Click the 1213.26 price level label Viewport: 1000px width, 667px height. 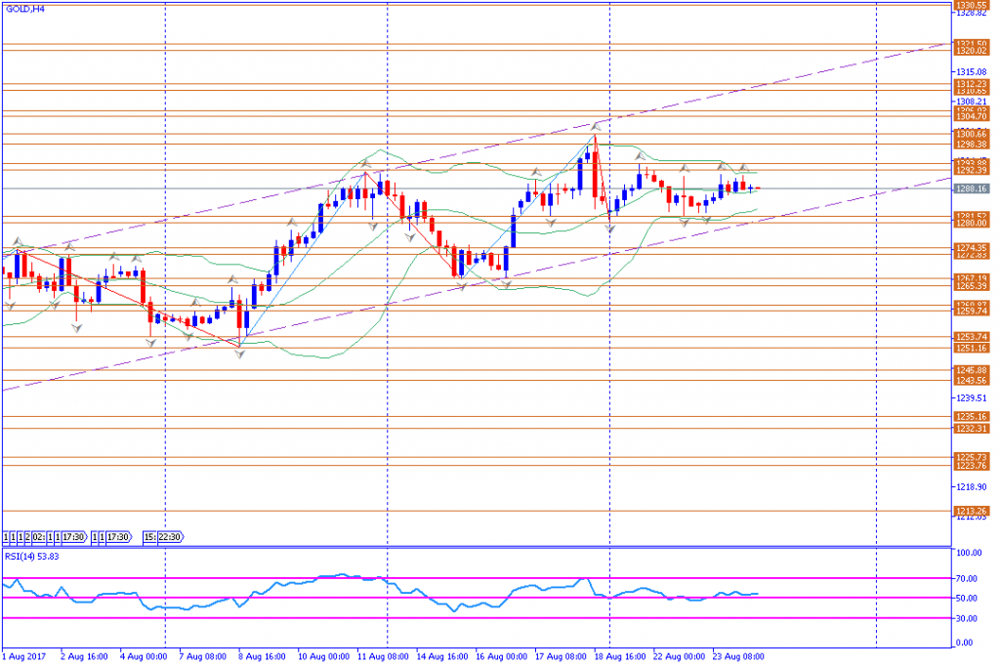coord(972,512)
